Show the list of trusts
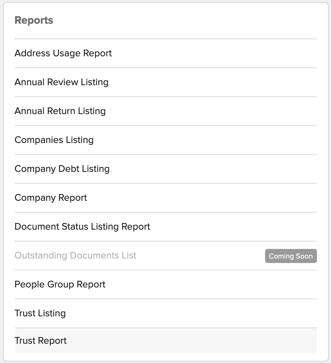 166,313
